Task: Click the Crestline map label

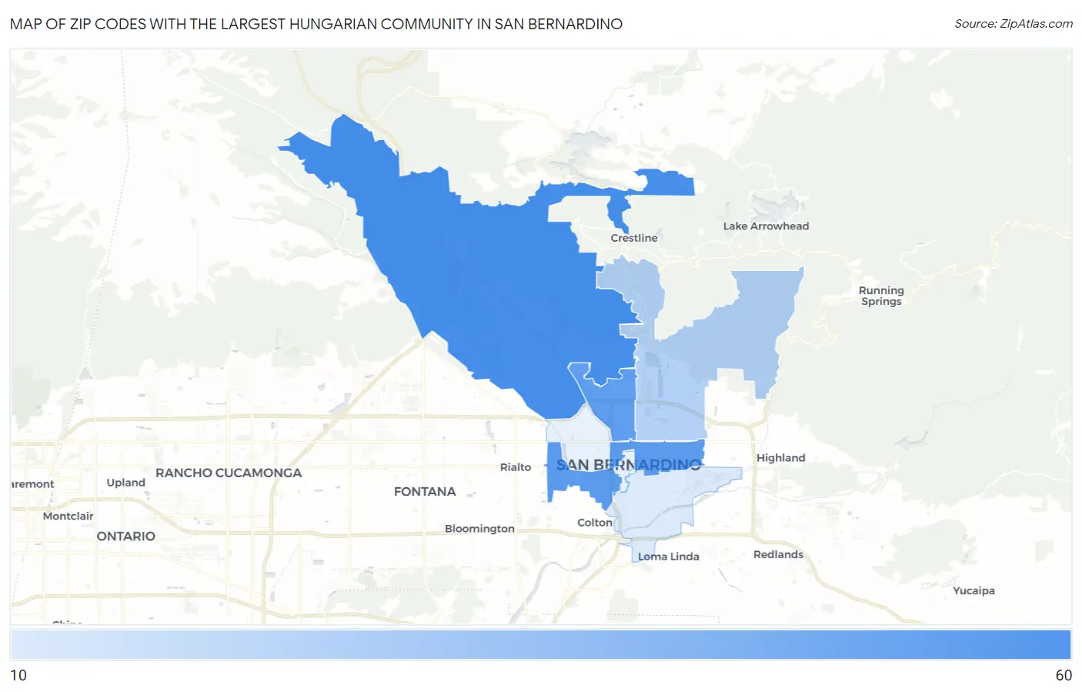Action: coord(634,238)
